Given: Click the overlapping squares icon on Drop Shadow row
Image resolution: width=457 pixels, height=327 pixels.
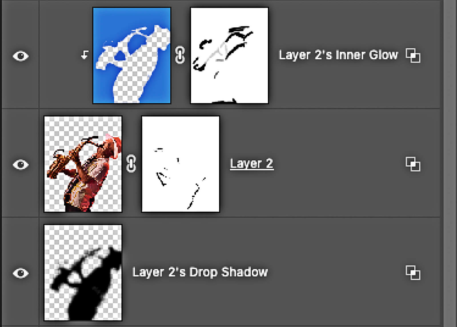Looking at the screenshot, I should (413, 272).
